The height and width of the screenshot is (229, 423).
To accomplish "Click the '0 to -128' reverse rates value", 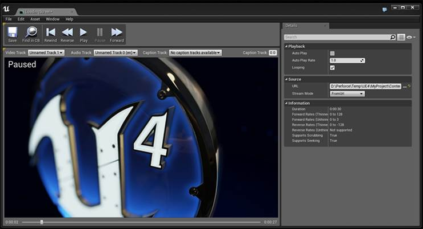I will (337, 125).
